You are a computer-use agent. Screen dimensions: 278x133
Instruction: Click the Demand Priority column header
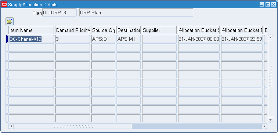click(73, 30)
